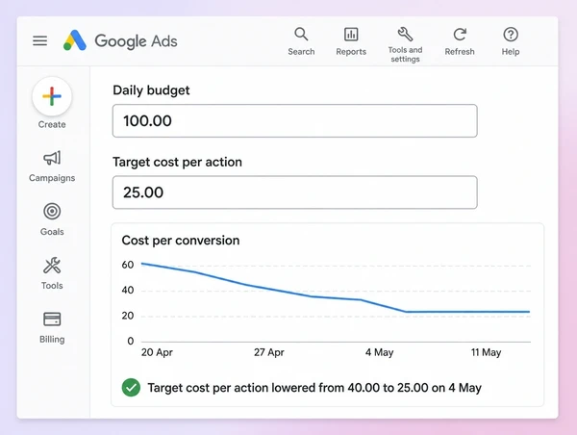Screen dimensions: 577x435
Task: Click the Create plus button
Action: [x=52, y=96]
